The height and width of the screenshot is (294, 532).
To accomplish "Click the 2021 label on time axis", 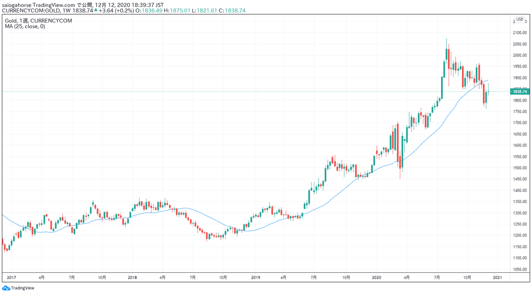I will pyautogui.click(x=497, y=278).
